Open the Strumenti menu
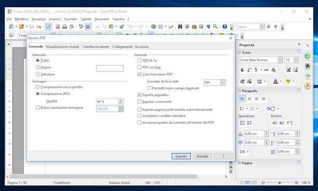Image resolution: width=318 pixels, height=191 pixels. pos(102,19)
